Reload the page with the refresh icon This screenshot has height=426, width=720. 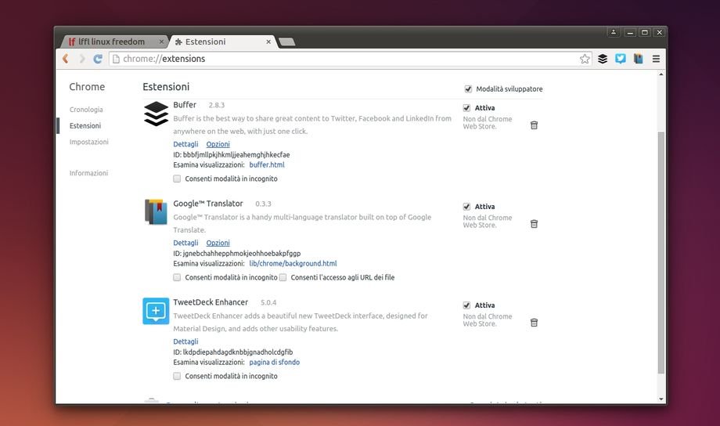(x=97, y=59)
